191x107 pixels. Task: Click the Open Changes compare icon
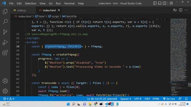click(175, 10)
